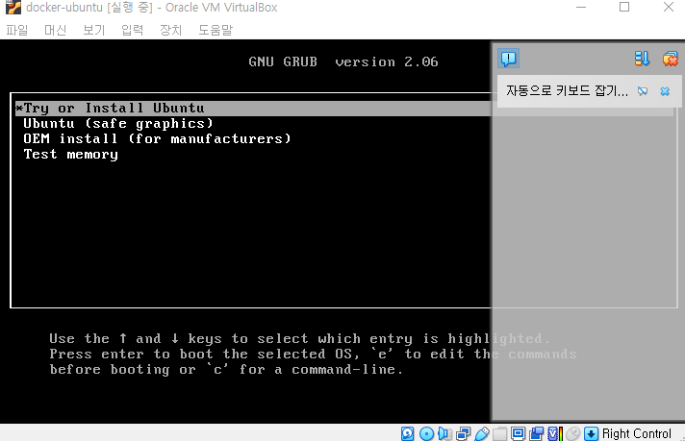Click the shared folders status icon
The width and height of the screenshot is (685, 441).
click(x=499, y=433)
